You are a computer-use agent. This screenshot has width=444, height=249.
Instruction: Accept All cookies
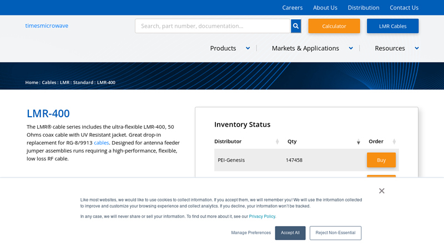pos(290,233)
